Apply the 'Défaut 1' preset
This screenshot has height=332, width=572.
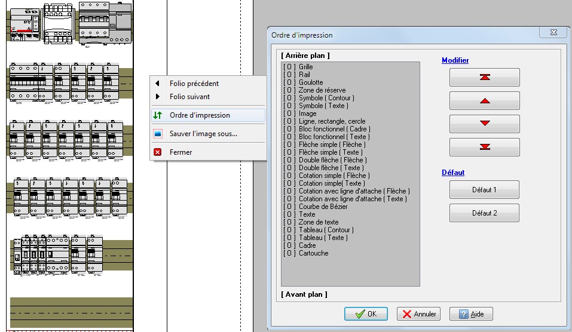(x=484, y=190)
